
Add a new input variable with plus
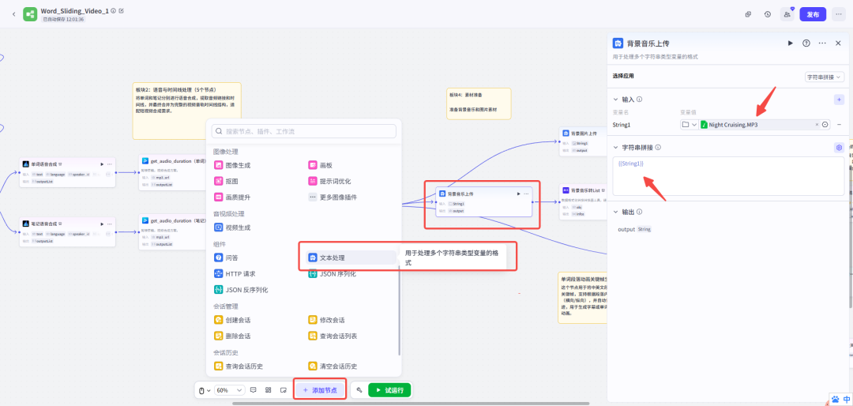tap(839, 100)
